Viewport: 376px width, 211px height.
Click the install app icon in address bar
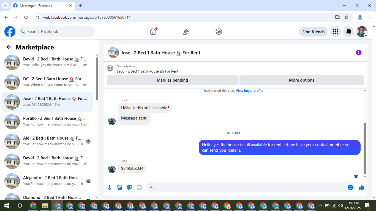(x=337, y=17)
